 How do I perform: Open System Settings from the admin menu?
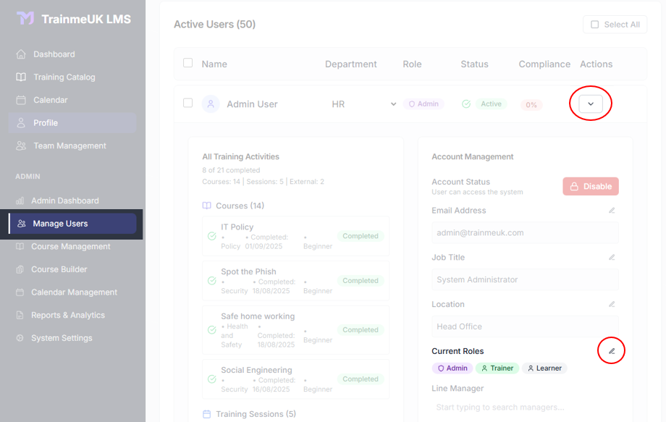click(x=20, y=338)
